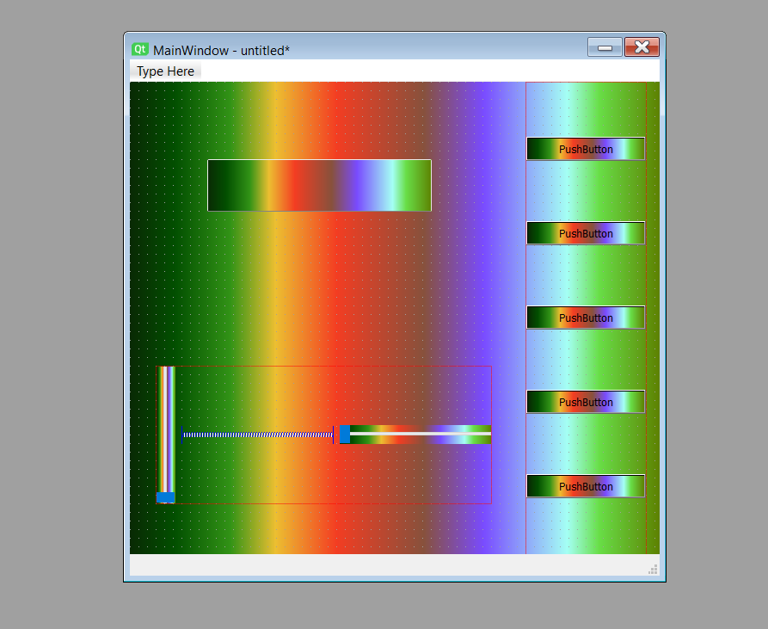This screenshot has height=629, width=768.
Task: Click the large gradient text box widget
Action: tap(319, 185)
